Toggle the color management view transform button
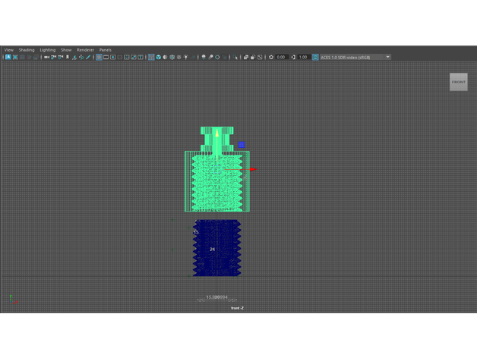The height and width of the screenshot is (358, 477). (x=315, y=57)
